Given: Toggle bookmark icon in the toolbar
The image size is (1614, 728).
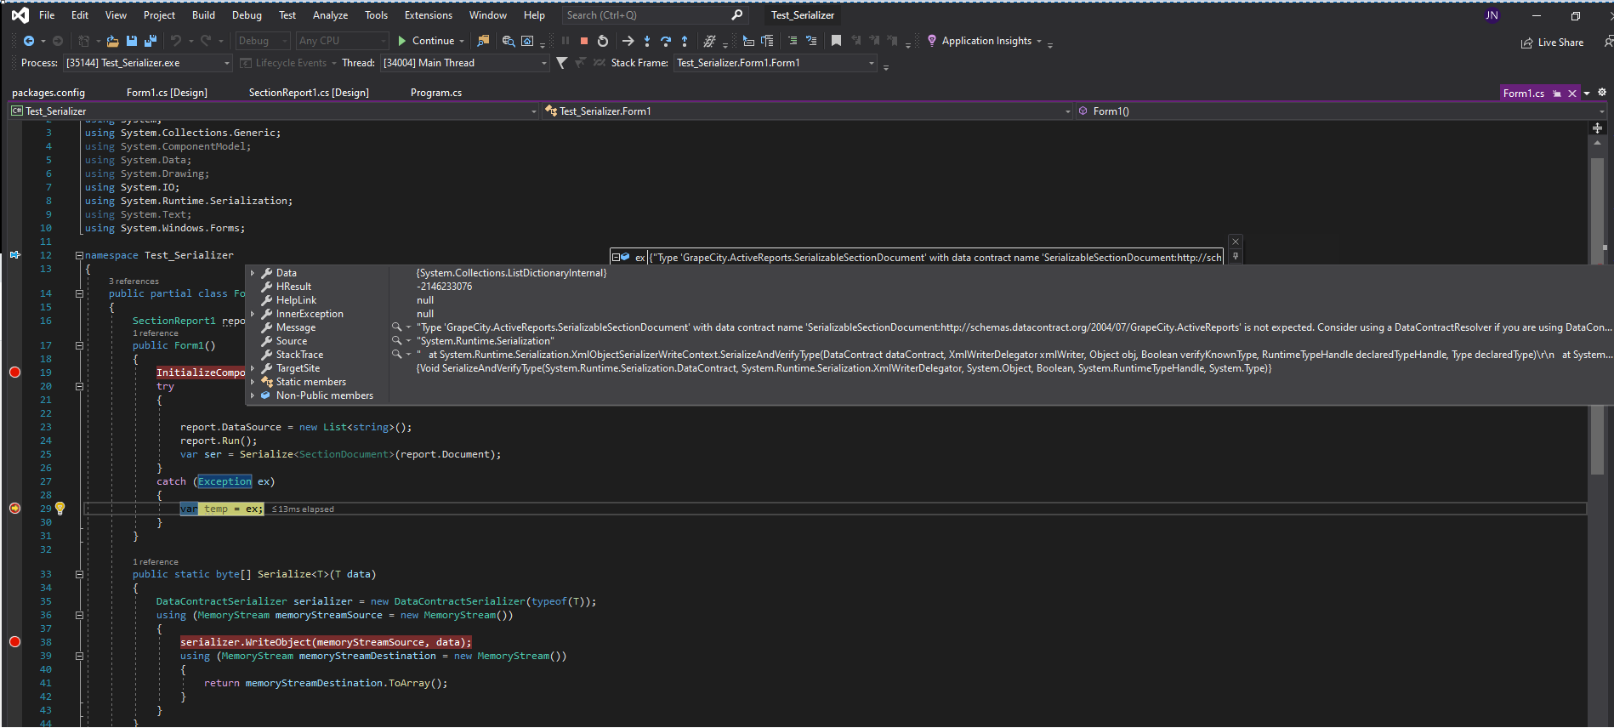Looking at the screenshot, I should pos(836,41).
